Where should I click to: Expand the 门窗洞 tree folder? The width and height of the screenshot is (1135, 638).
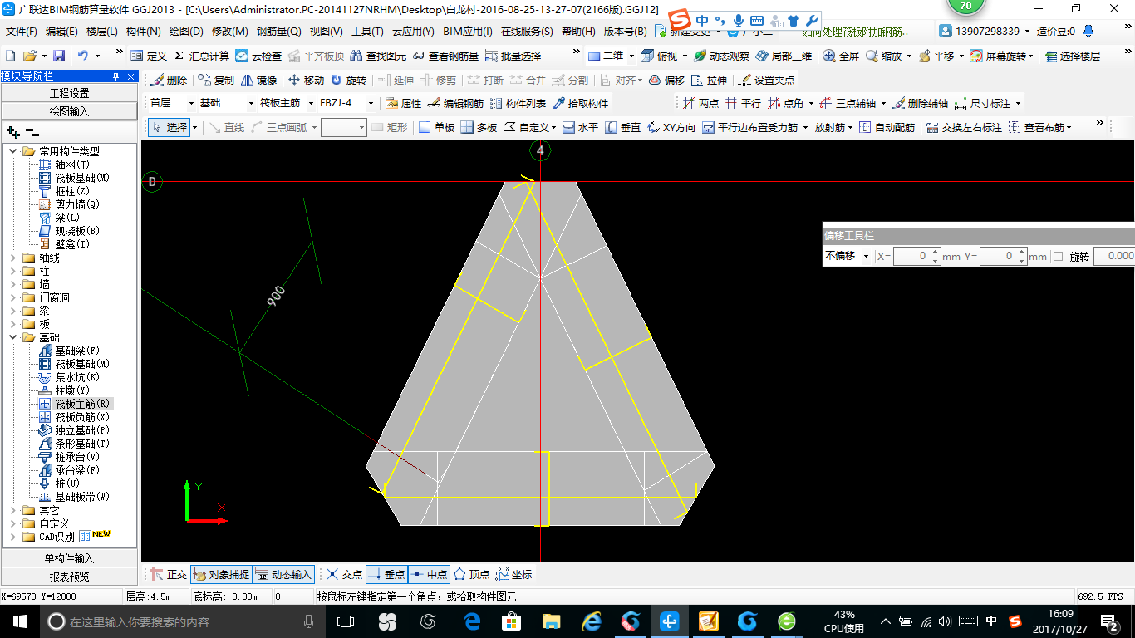(12, 297)
